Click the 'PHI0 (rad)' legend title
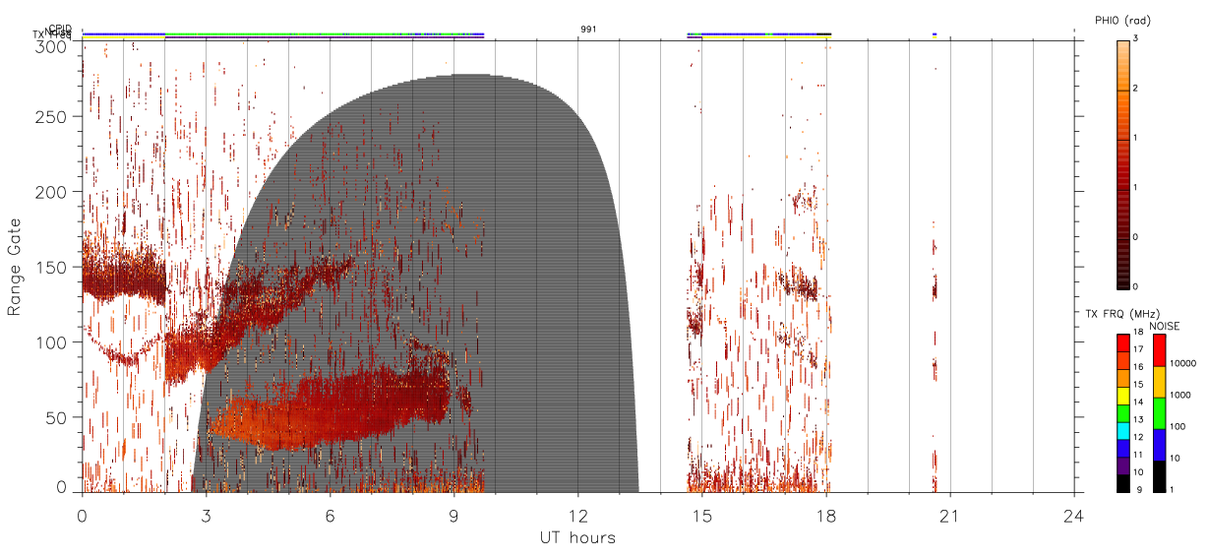 (1122, 21)
